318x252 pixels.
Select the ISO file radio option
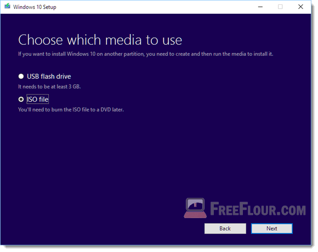21,99
